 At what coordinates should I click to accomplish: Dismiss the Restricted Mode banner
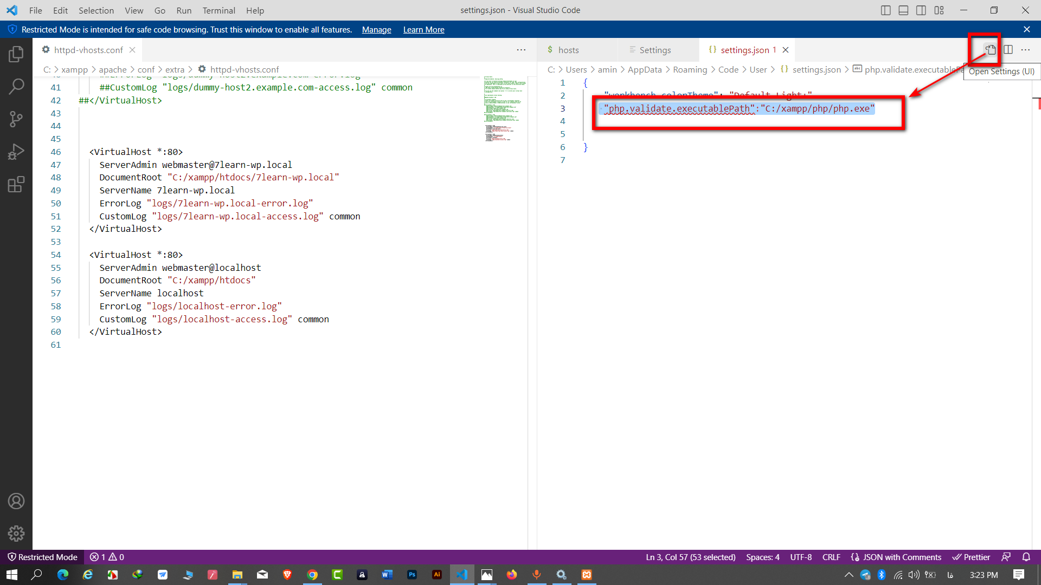[1026, 29]
